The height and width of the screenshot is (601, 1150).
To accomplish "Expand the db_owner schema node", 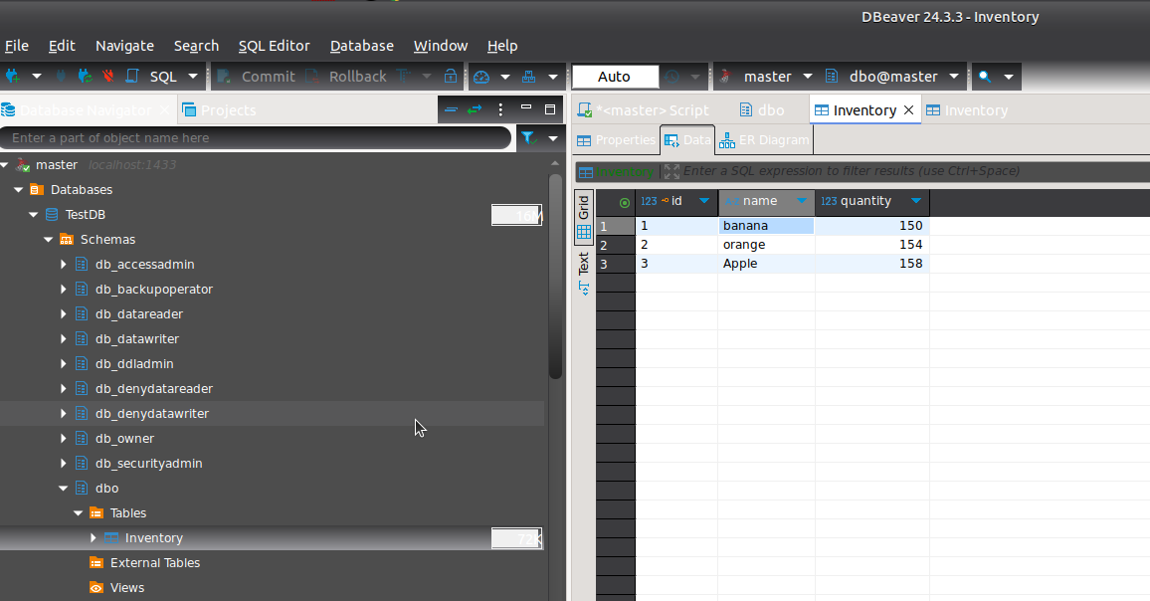I will [x=64, y=439].
